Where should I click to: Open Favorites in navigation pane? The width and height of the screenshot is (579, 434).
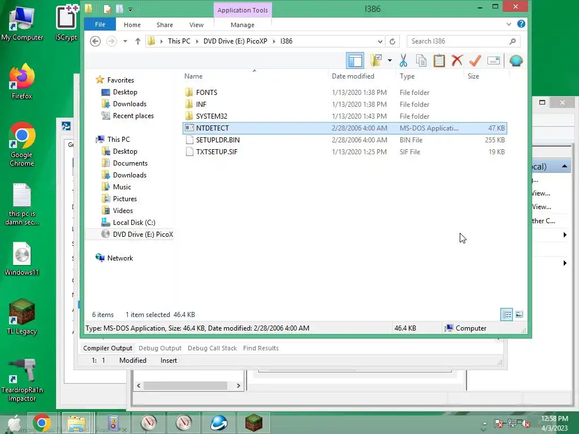point(120,80)
